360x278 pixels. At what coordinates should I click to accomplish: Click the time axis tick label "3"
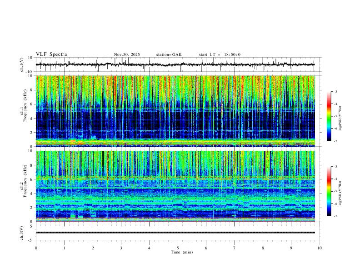pyautogui.click(x=121, y=248)
